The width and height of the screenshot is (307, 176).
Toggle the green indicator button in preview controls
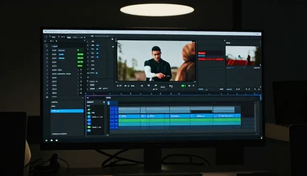183,86
